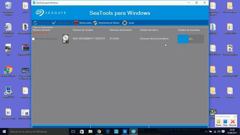Click the Seagate logo in the header
This screenshot has width=240, height=135.
click(51, 13)
